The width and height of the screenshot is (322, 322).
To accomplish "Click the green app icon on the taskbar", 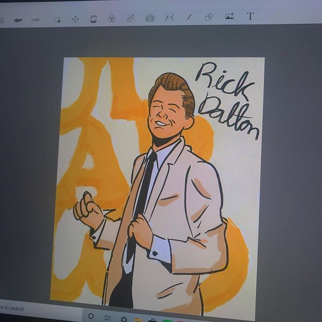I will (x=167, y=321).
